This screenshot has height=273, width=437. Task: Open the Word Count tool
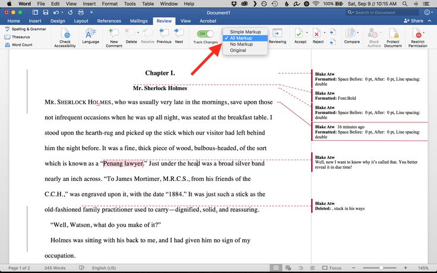tap(18, 45)
